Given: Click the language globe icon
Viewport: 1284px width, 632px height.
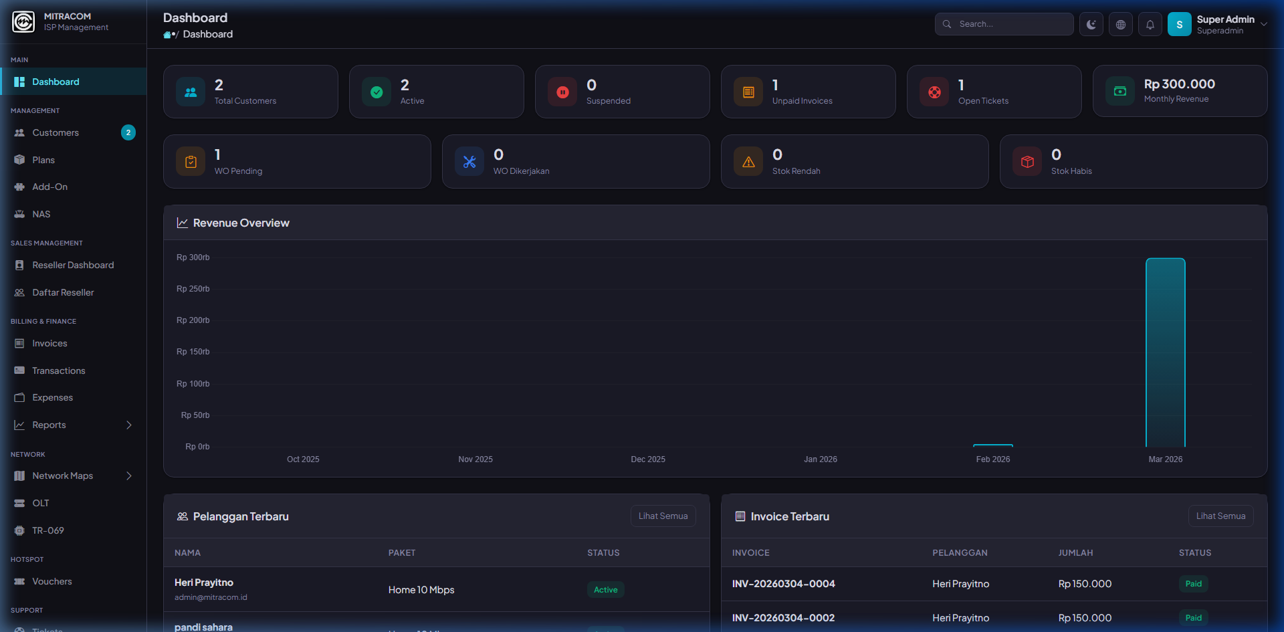Looking at the screenshot, I should coord(1120,23).
